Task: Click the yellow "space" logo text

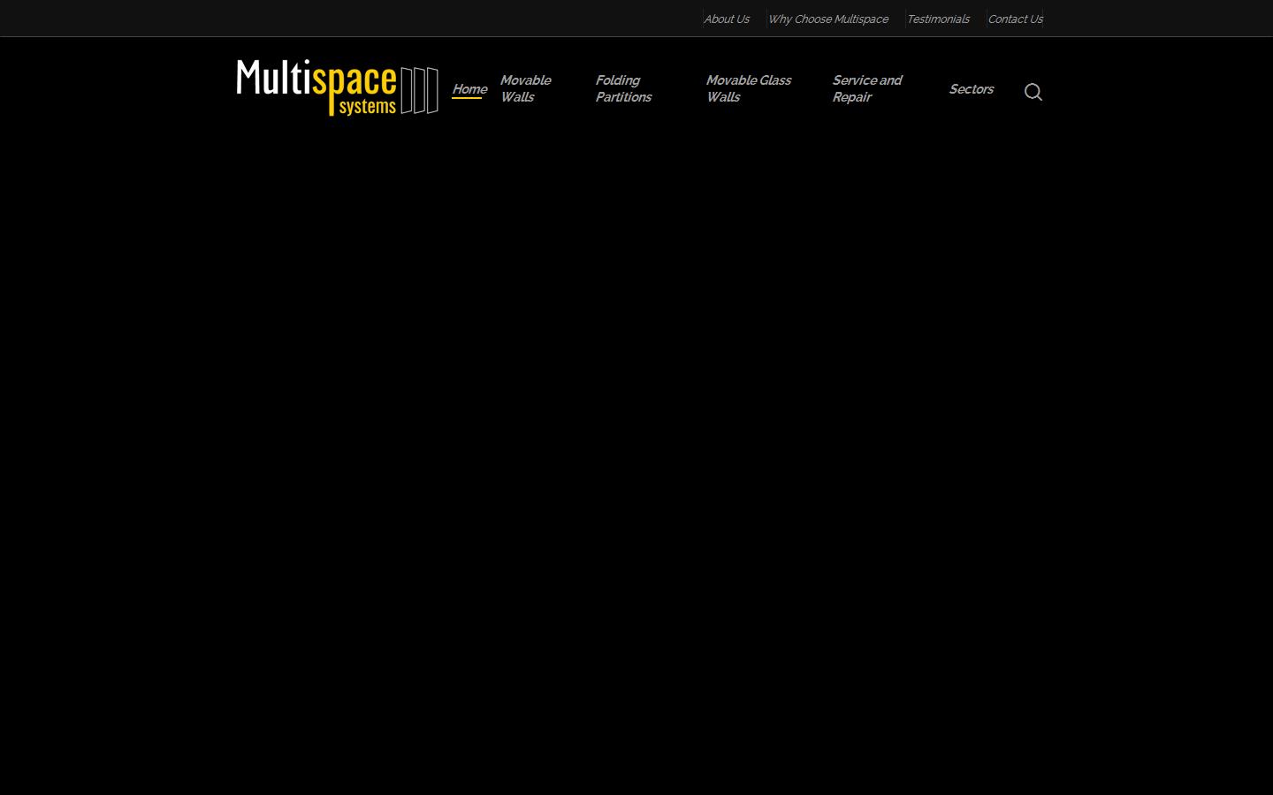Action: tap(355, 82)
